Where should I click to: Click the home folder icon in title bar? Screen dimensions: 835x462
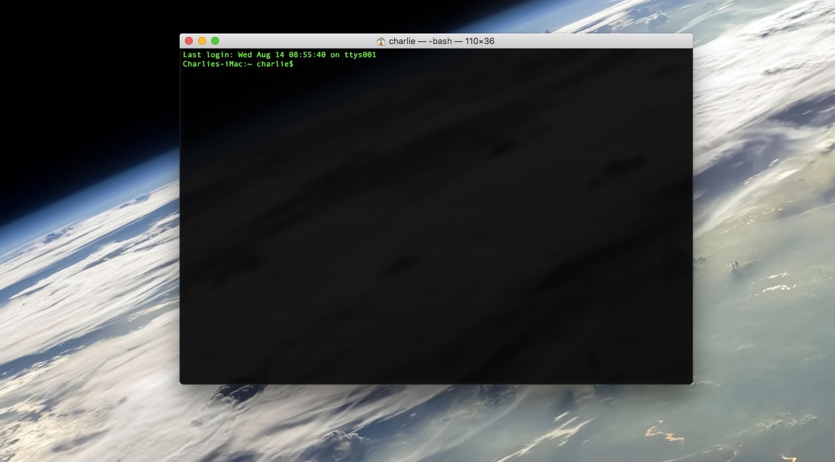pos(381,41)
